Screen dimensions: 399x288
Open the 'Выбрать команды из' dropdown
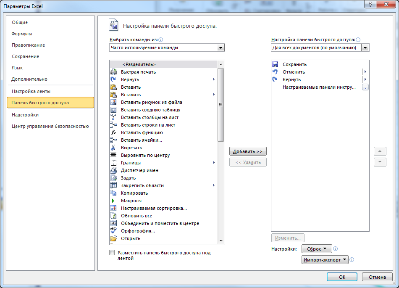[x=220, y=48]
